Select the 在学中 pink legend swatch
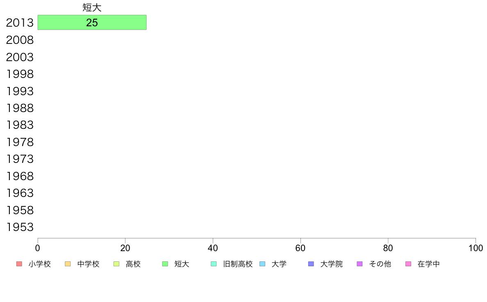 408,264
